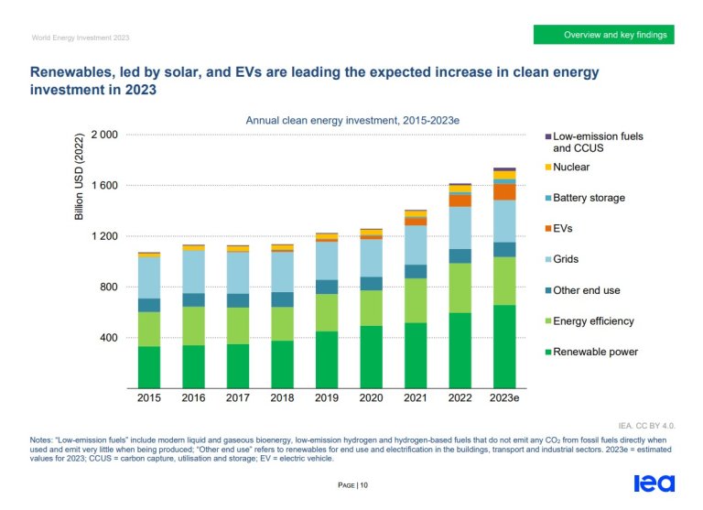The image size is (703, 510).
Task: Click the 2018 x-axis label
Action: tap(282, 398)
